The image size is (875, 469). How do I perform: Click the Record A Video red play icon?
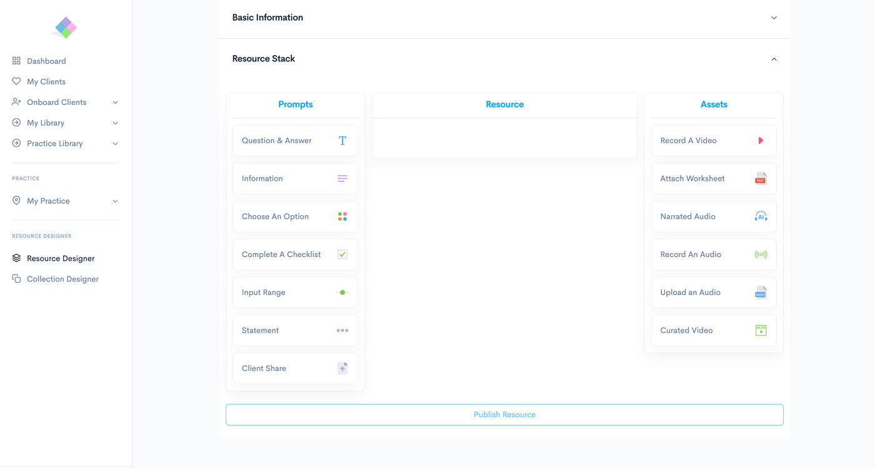click(761, 141)
